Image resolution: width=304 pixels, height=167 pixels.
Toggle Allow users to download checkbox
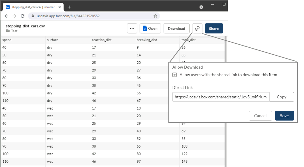pyautogui.click(x=174, y=75)
